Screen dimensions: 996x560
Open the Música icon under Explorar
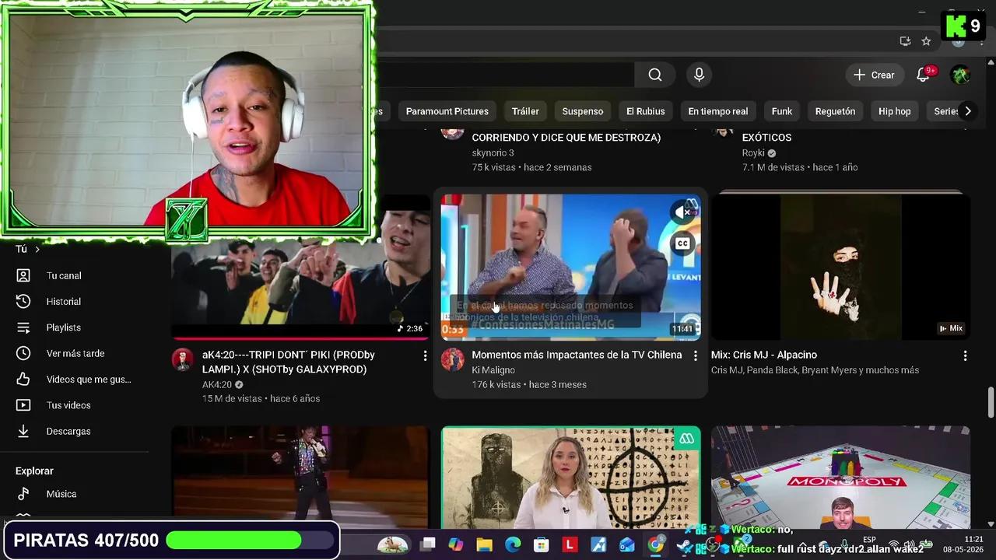coord(23,494)
